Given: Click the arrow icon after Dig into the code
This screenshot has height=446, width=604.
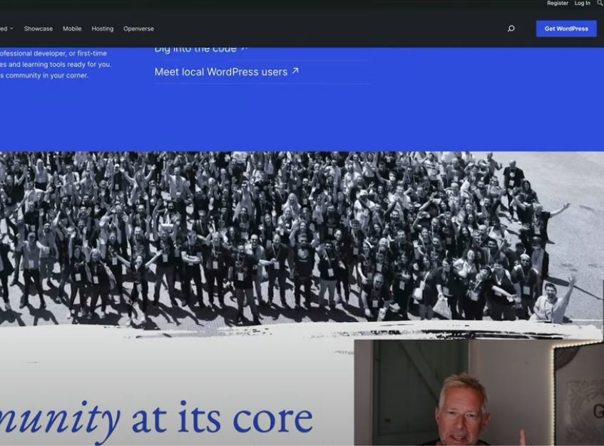Looking at the screenshot, I should tap(244, 49).
